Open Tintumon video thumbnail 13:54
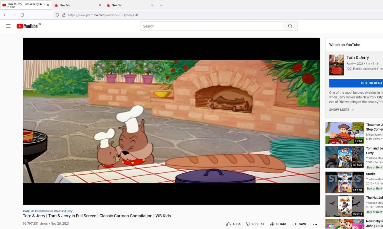This screenshot has width=383, height=229. pyautogui.click(x=345, y=133)
